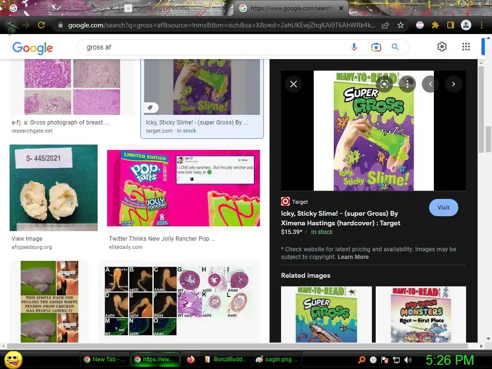Select the pink histology grid thumbnail
The height and width of the screenshot is (369, 492).
[72, 87]
